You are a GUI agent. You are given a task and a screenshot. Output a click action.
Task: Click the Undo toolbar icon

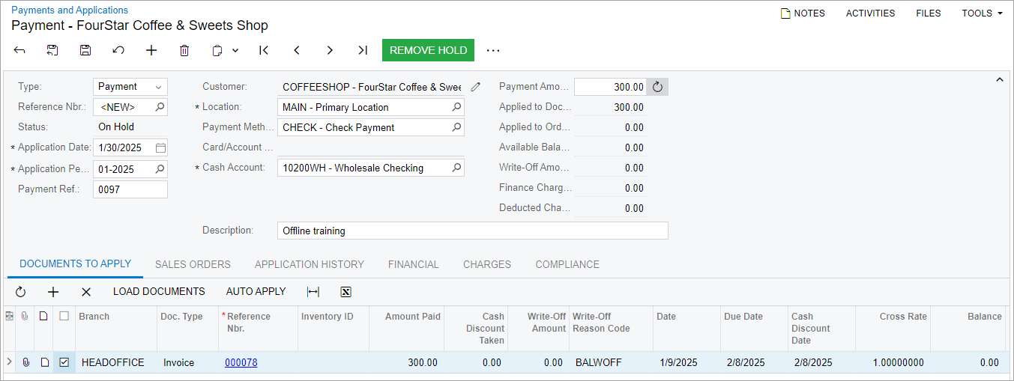pos(118,50)
